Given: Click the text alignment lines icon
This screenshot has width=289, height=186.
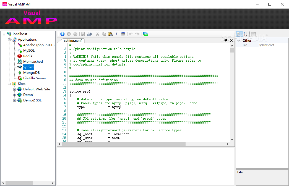Looking at the screenshot, I should (123, 34).
